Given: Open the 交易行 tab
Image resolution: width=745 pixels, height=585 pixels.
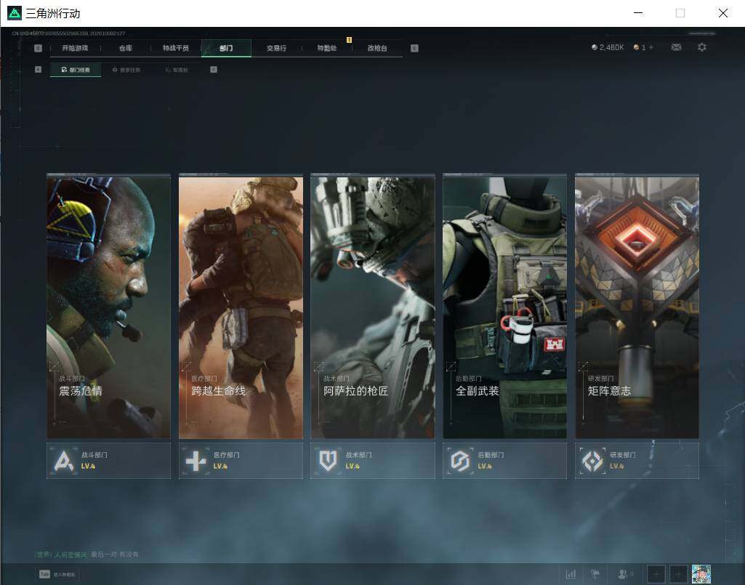Looking at the screenshot, I should tap(276, 48).
